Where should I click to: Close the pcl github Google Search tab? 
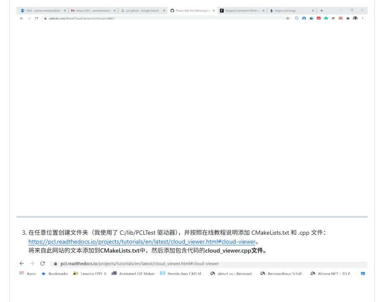pos(164,11)
